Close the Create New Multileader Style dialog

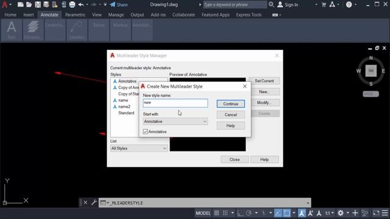click(x=245, y=86)
